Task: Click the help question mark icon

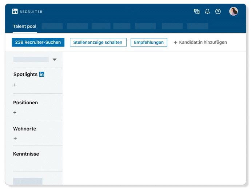Action: click(x=218, y=12)
